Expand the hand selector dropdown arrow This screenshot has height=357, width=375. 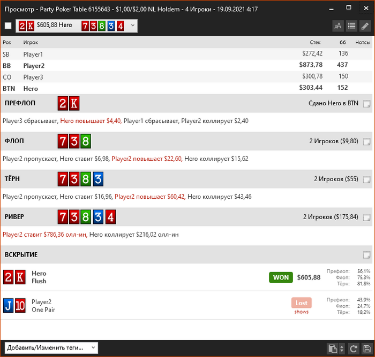click(x=133, y=25)
